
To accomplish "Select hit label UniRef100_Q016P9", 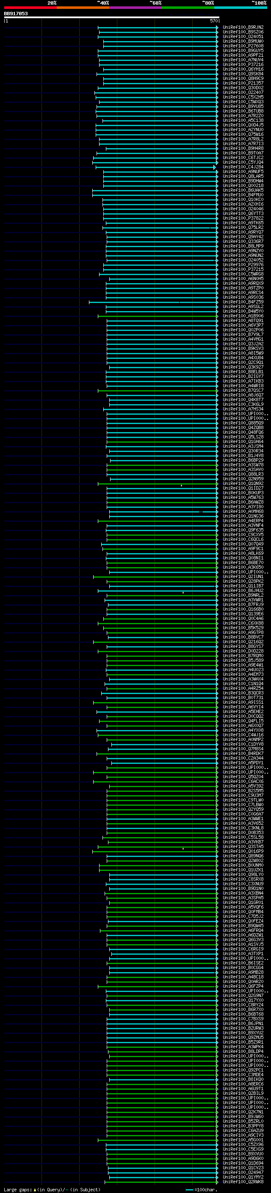I will tap(243, 851).
